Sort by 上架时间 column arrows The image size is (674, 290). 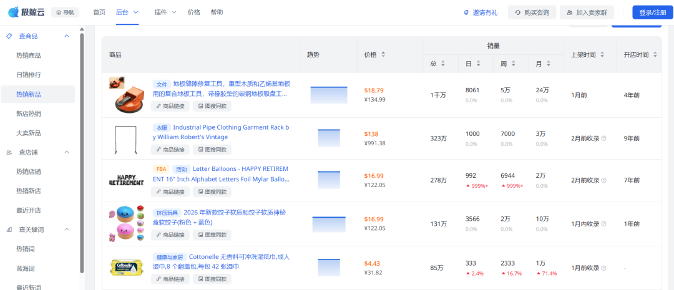tap(602, 54)
